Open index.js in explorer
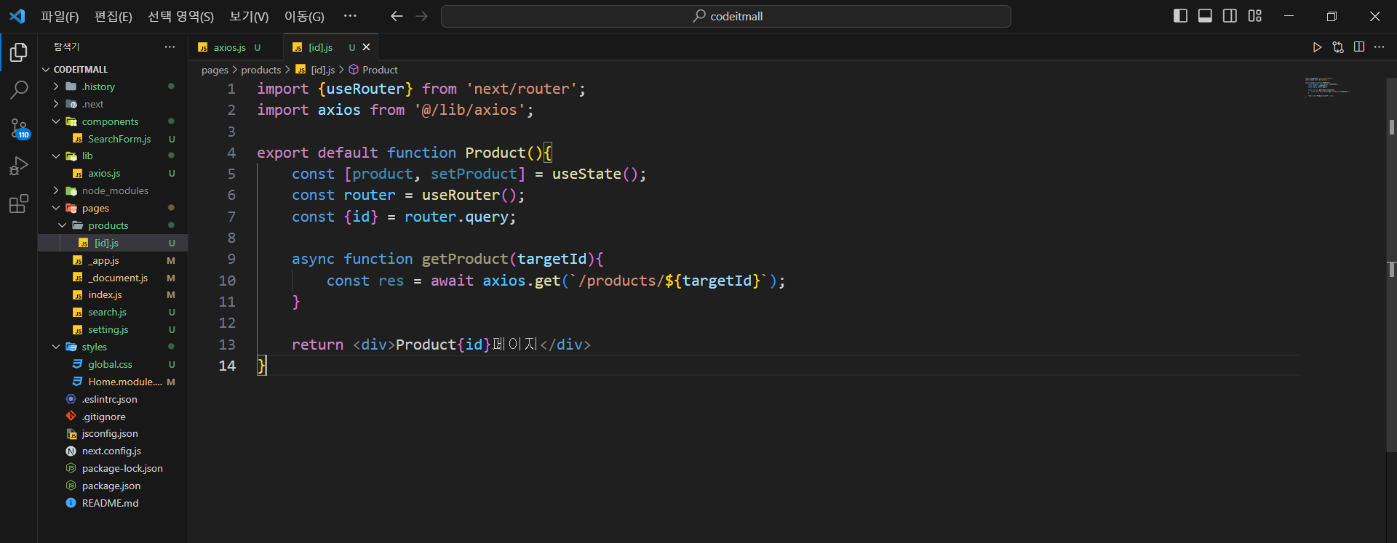 [x=113, y=295]
